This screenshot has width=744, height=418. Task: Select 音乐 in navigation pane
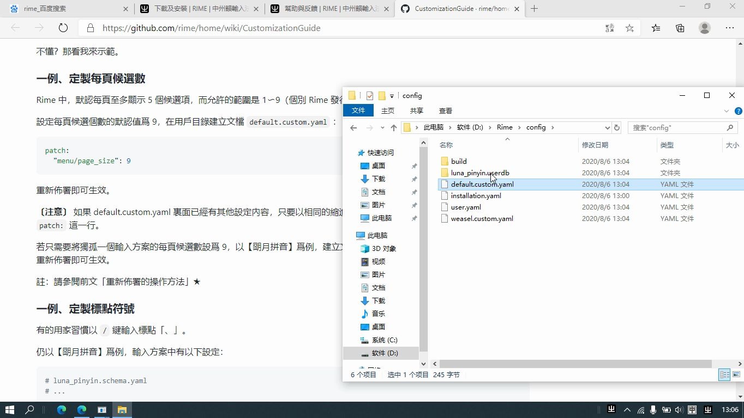tap(379, 313)
